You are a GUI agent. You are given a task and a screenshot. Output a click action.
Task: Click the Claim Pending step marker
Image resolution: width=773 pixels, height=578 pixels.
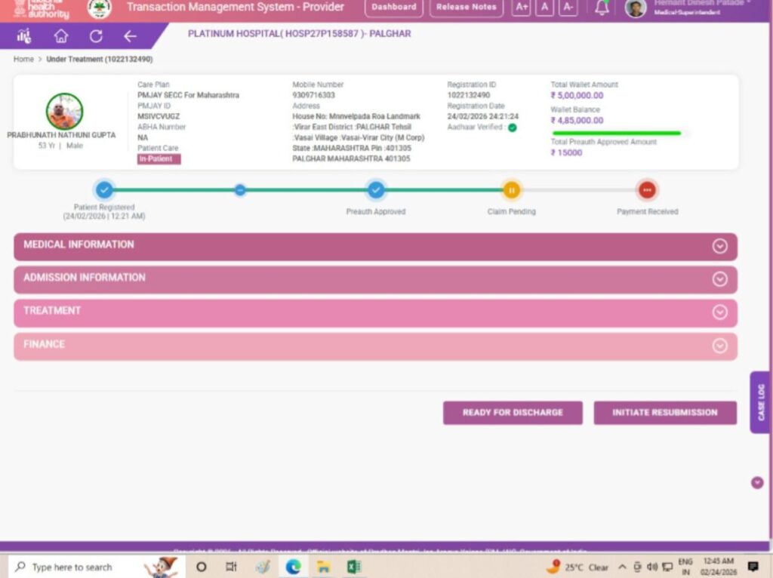tap(511, 190)
